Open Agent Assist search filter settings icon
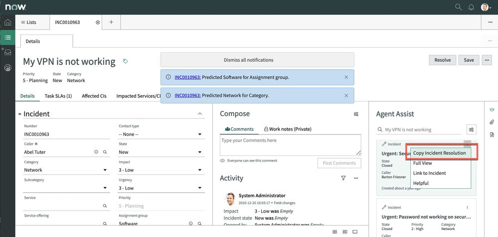This screenshot has height=237, width=498. coord(471,129)
